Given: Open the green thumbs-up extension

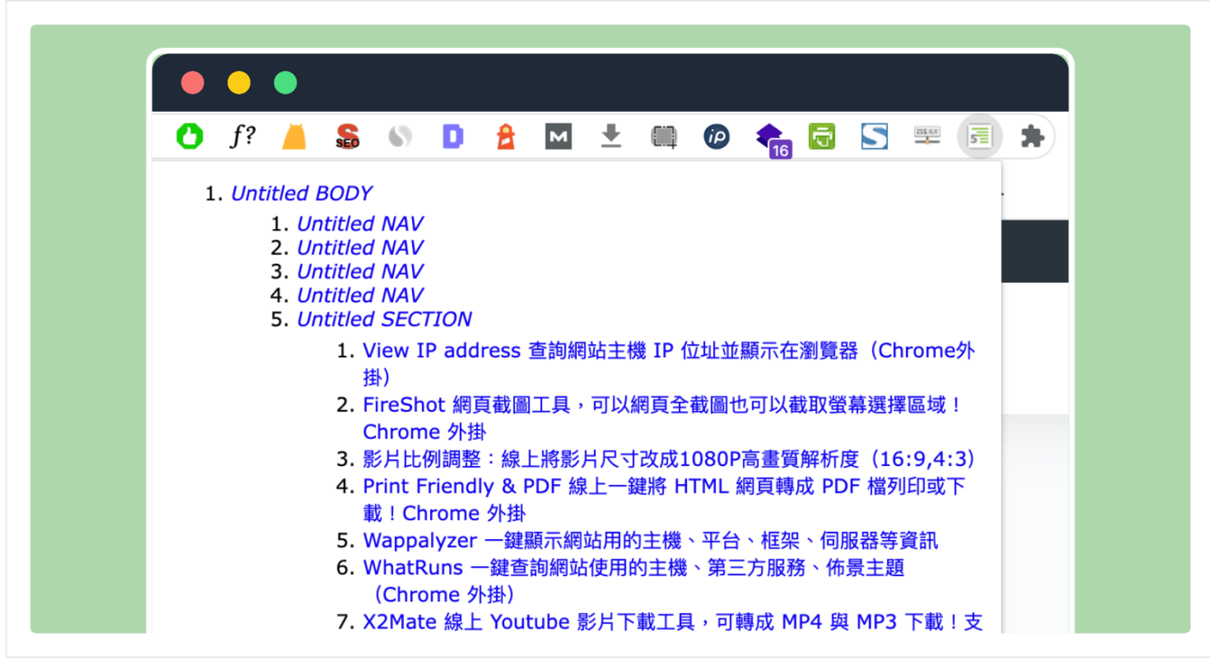Looking at the screenshot, I should click(189, 135).
